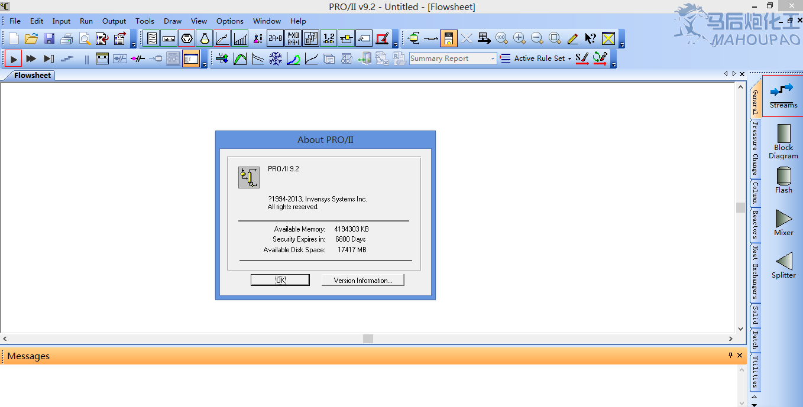
Task: Open Component Selection flask icon
Action: 205,39
